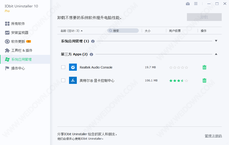This screenshot has height=145, width=229.
Task: Check the 英特尔 显卡控制中心 checkbox
Action: 63,80
